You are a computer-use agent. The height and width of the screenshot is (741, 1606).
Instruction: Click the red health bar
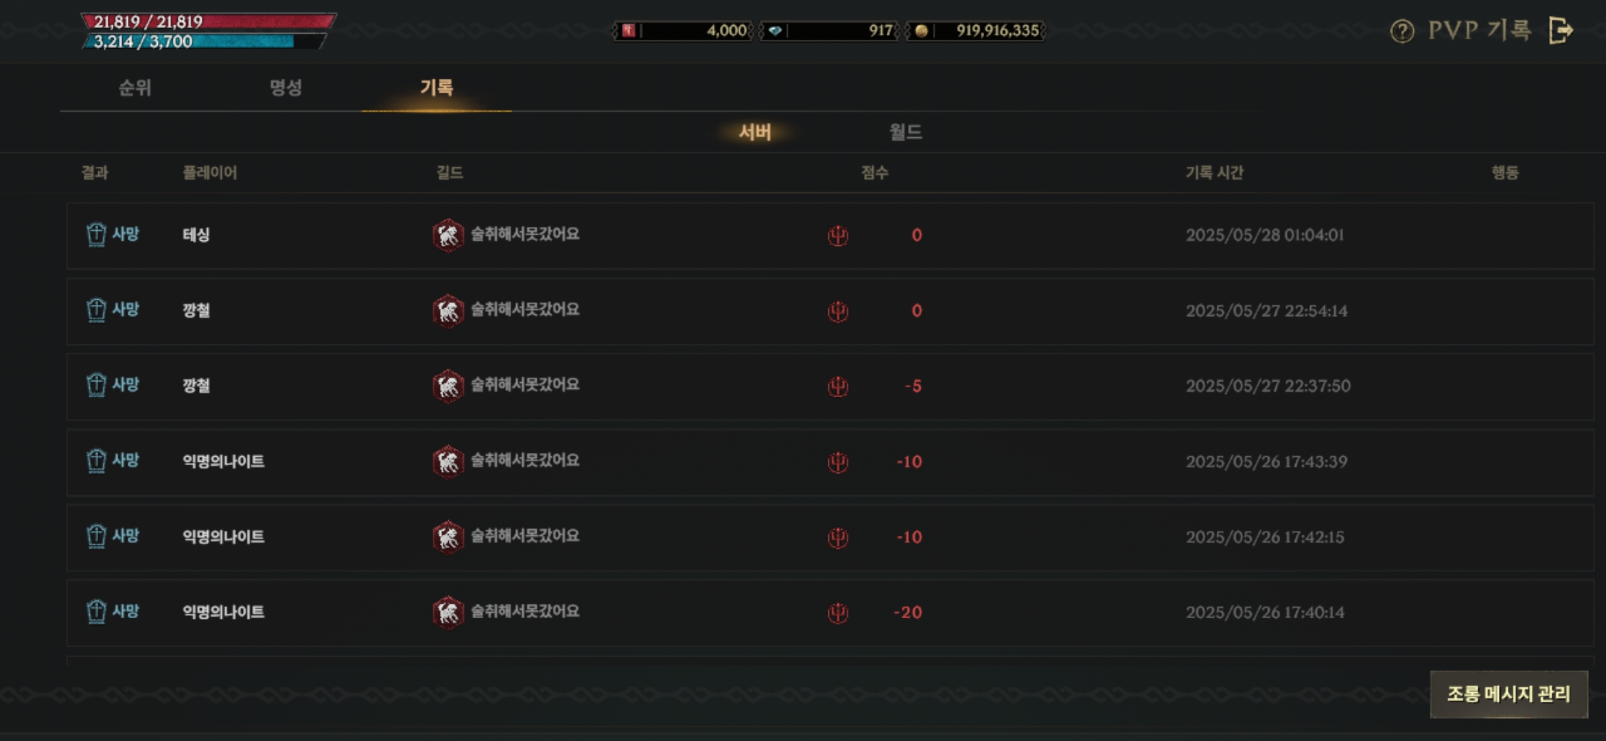tap(209, 21)
